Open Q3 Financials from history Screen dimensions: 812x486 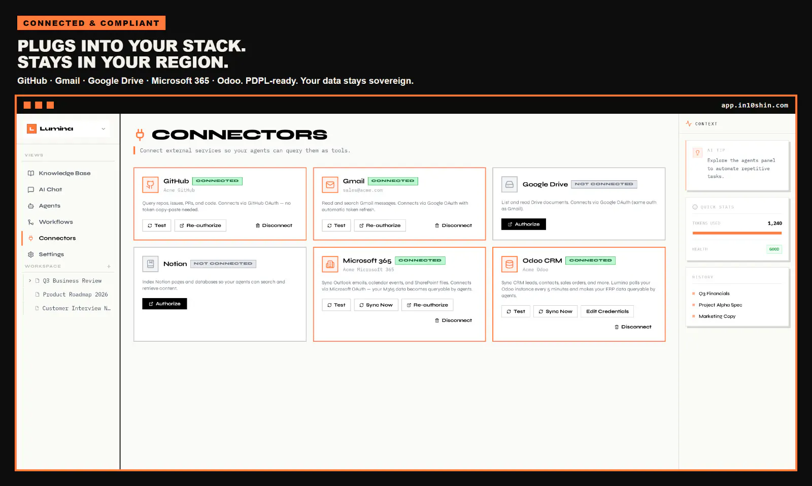[714, 294]
